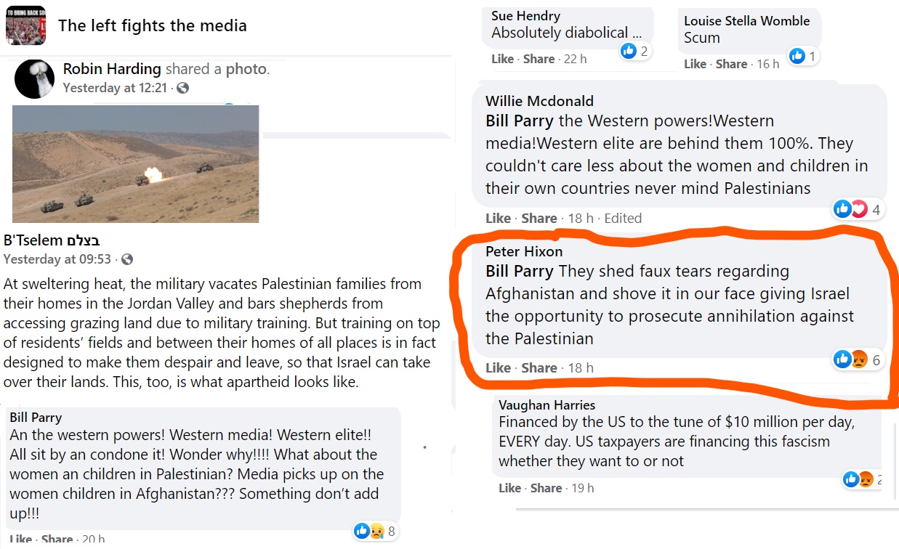Open the B'Tselem page link

click(x=52, y=240)
